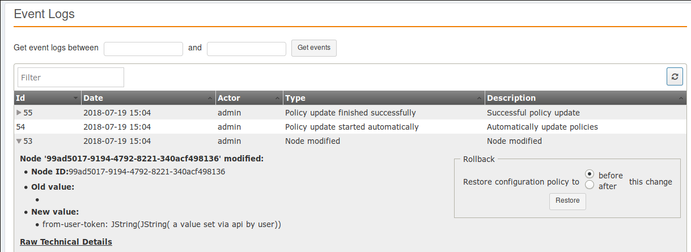
Task: Collapse event log row 53 details
Action: [x=19, y=141]
